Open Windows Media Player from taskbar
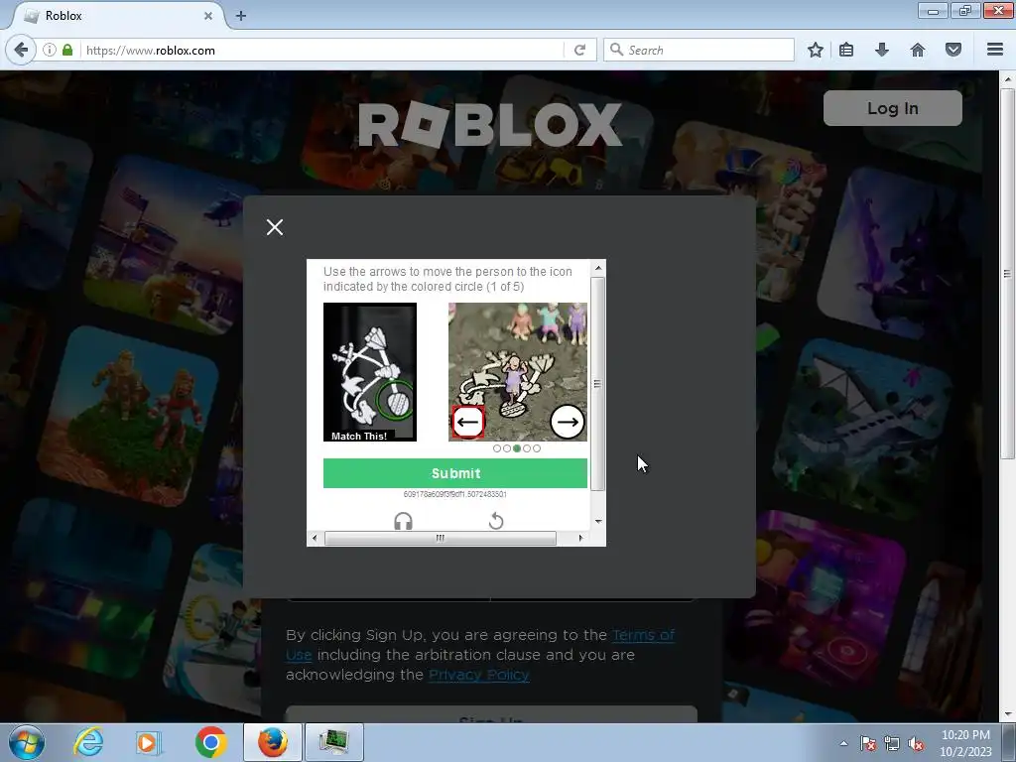 [149, 742]
